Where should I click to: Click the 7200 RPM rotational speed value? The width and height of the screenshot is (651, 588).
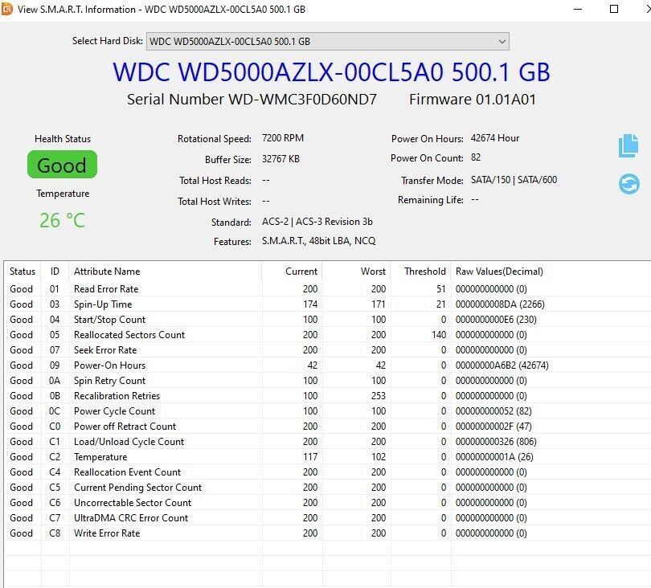pos(283,138)
